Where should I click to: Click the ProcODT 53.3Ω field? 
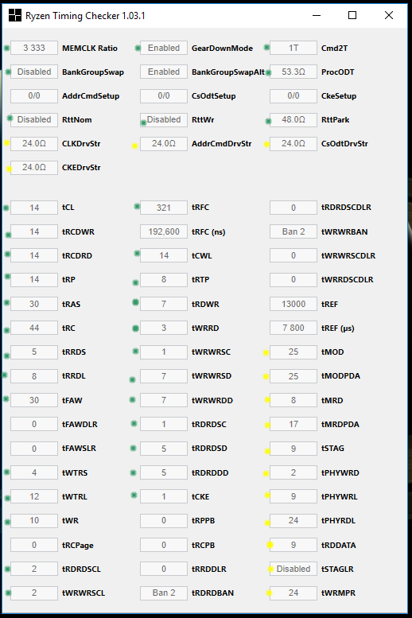(x=293, y=72)
